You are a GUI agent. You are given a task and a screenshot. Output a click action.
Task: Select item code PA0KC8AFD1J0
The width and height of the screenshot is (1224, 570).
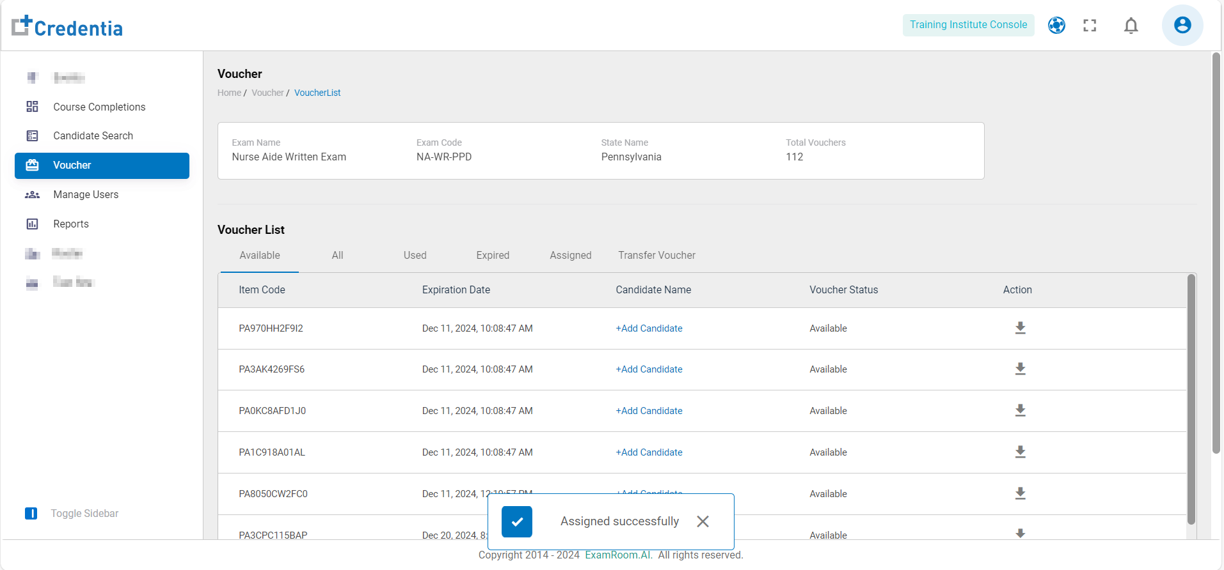[x=272, y=411]
